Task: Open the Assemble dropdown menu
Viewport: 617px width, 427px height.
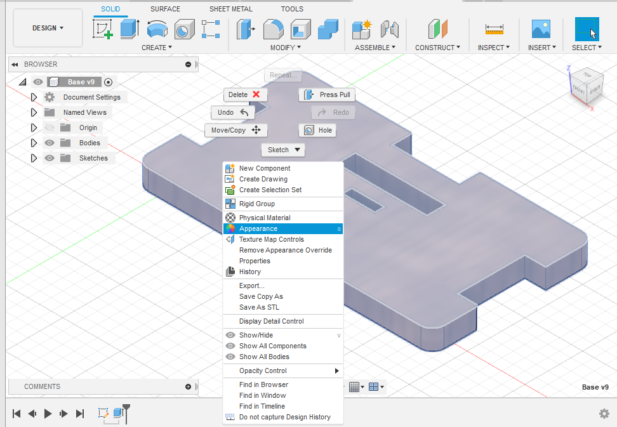Action: click(x=375, y=48)
